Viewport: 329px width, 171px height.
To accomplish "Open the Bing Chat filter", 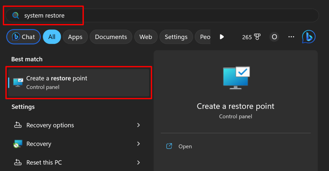I will 23,37.
